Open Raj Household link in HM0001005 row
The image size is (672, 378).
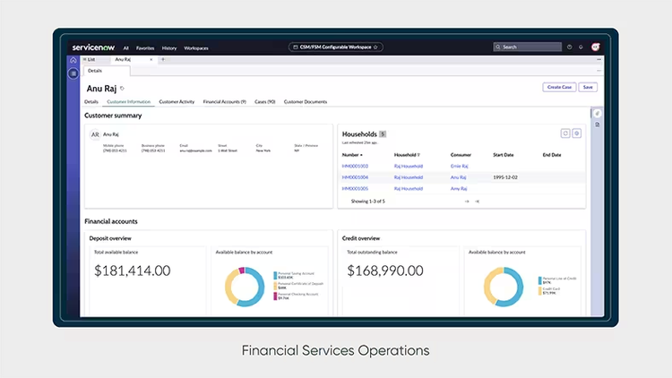click(x=409, y=189)
